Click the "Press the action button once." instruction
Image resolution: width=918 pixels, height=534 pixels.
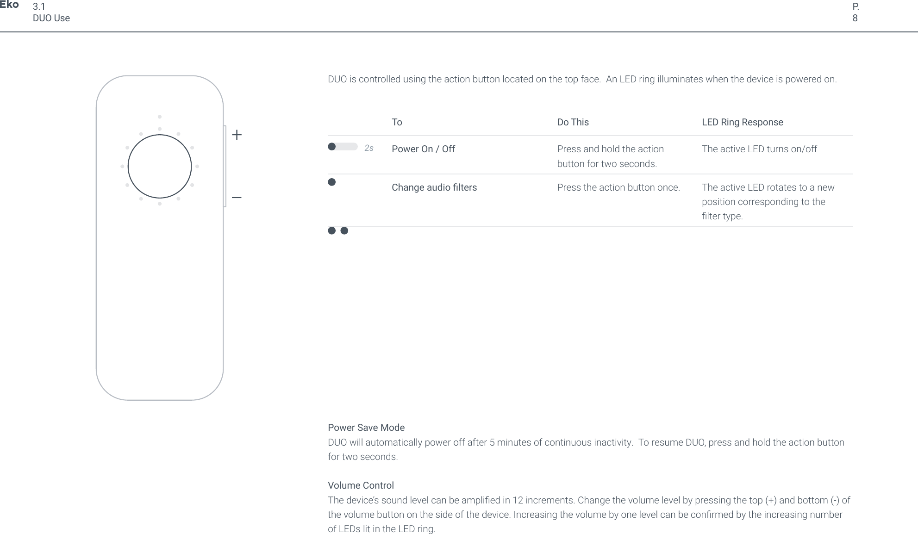tap(618, 187)
